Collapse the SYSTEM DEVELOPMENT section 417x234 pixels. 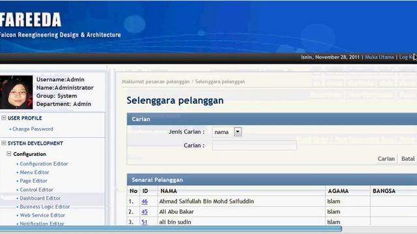coord(4,143)
